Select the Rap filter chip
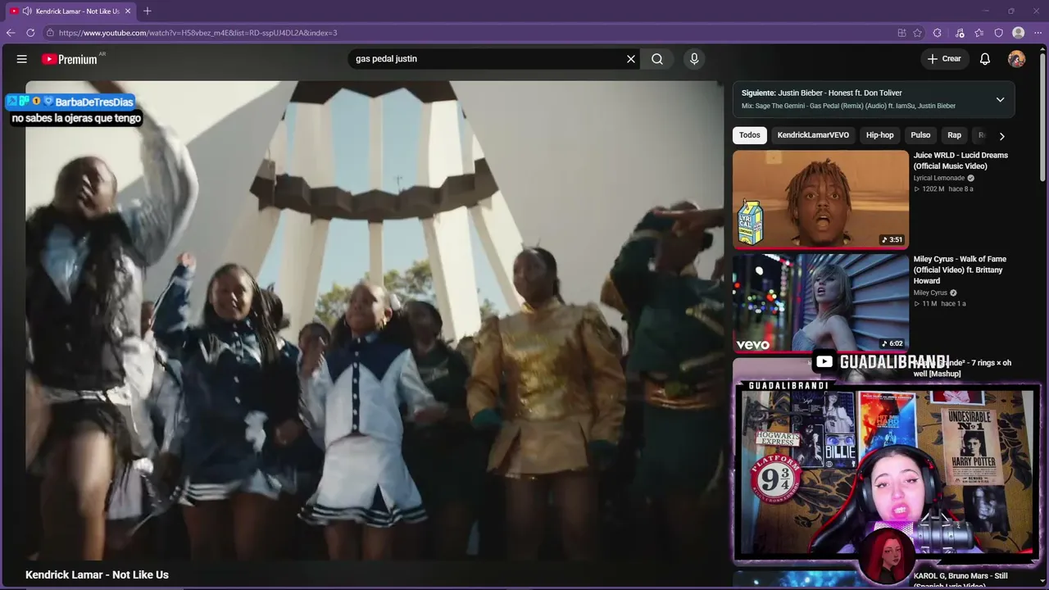The image size is (1049, 590). (955, 135)
